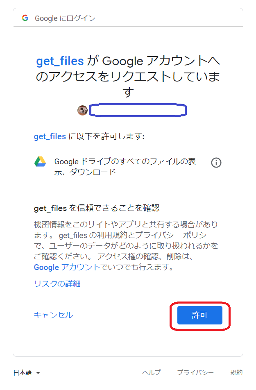Expand the 日本語 language selector

[25, 372]
